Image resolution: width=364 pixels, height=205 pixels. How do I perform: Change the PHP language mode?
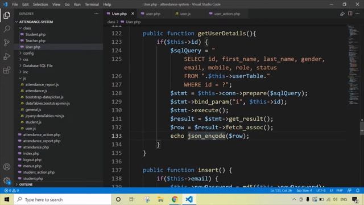click(340, 191)
